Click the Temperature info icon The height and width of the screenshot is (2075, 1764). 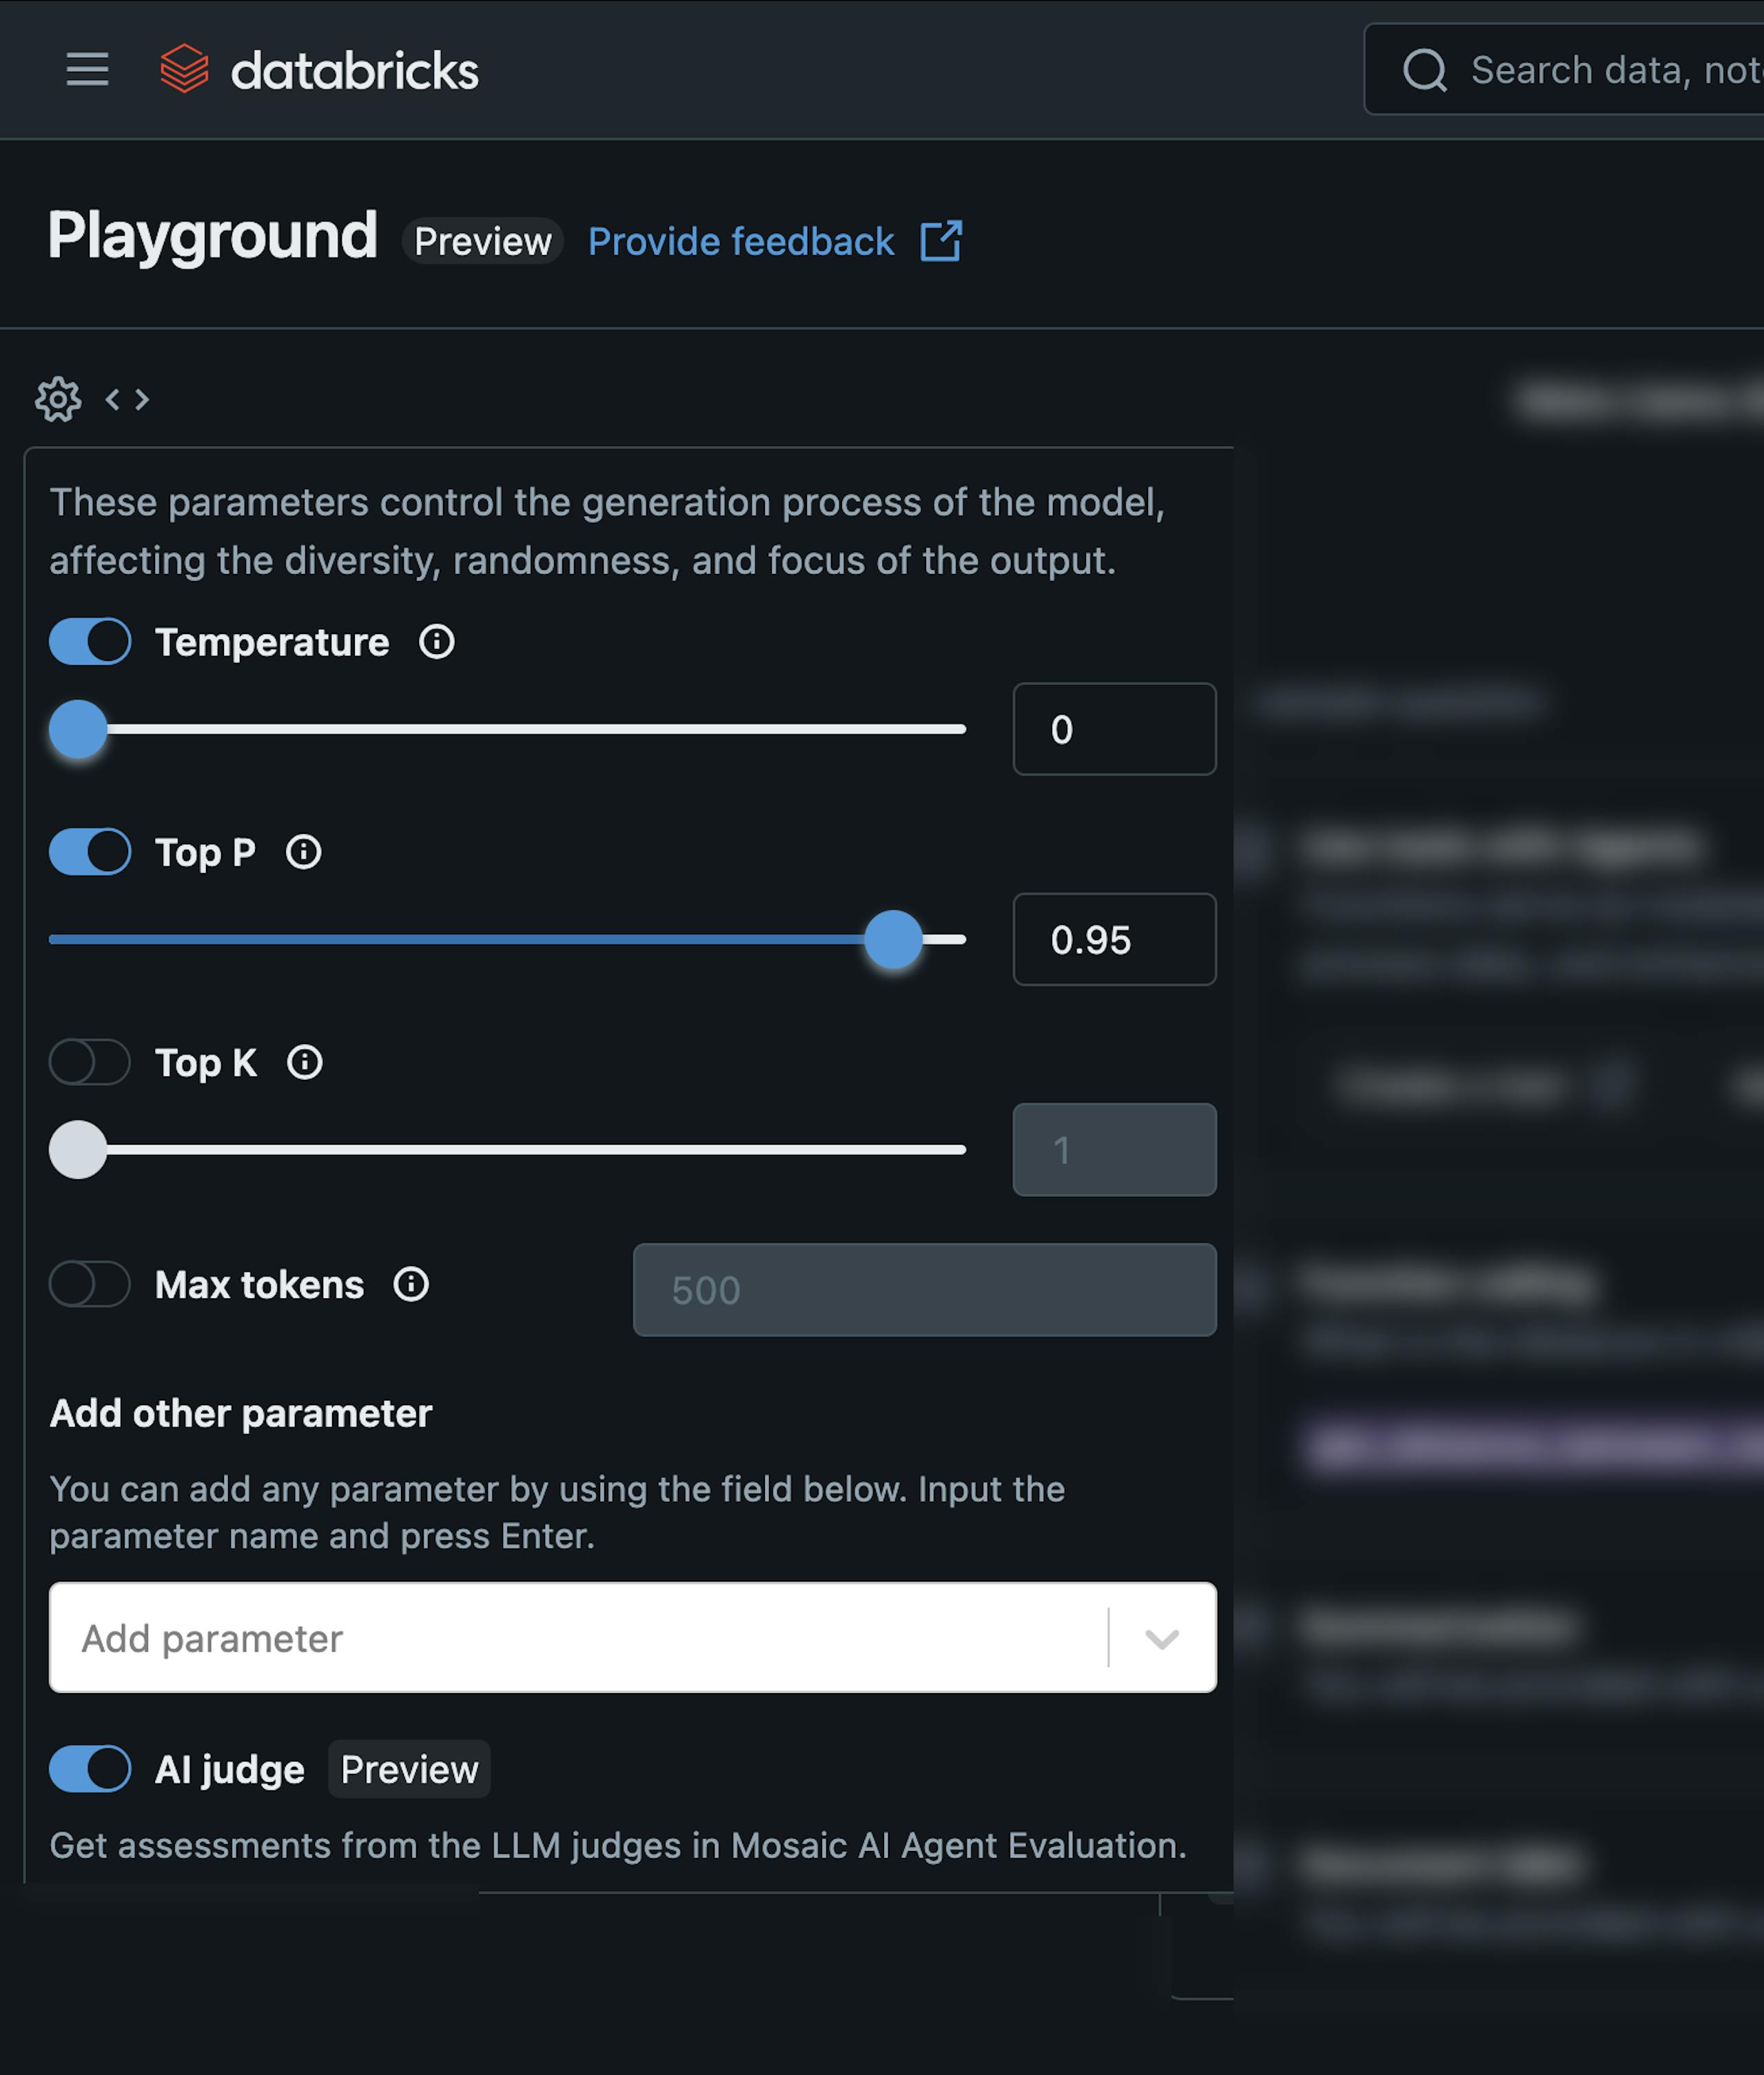tap(437, 642)
